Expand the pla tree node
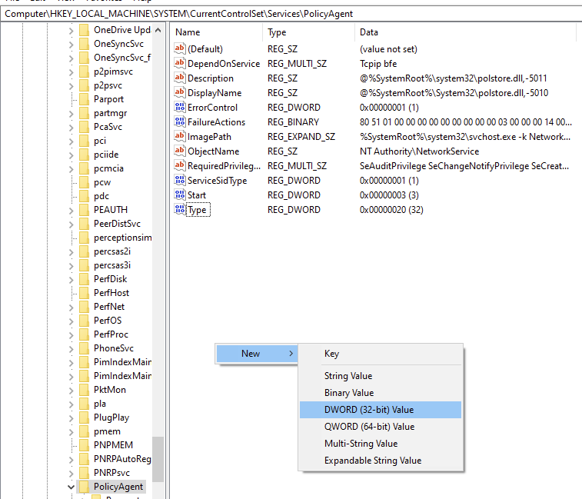 pos(71,404)
